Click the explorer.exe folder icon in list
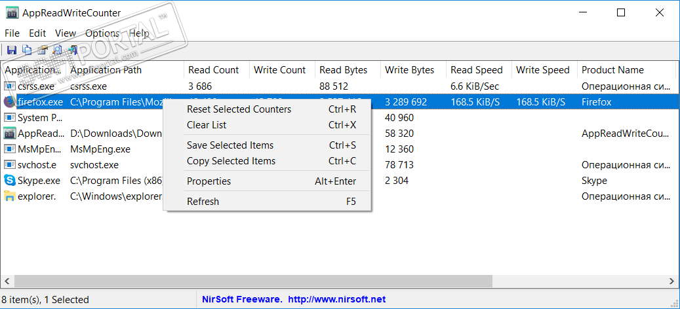Viewport: 680px width, 309px height. (x=10, y=196)
